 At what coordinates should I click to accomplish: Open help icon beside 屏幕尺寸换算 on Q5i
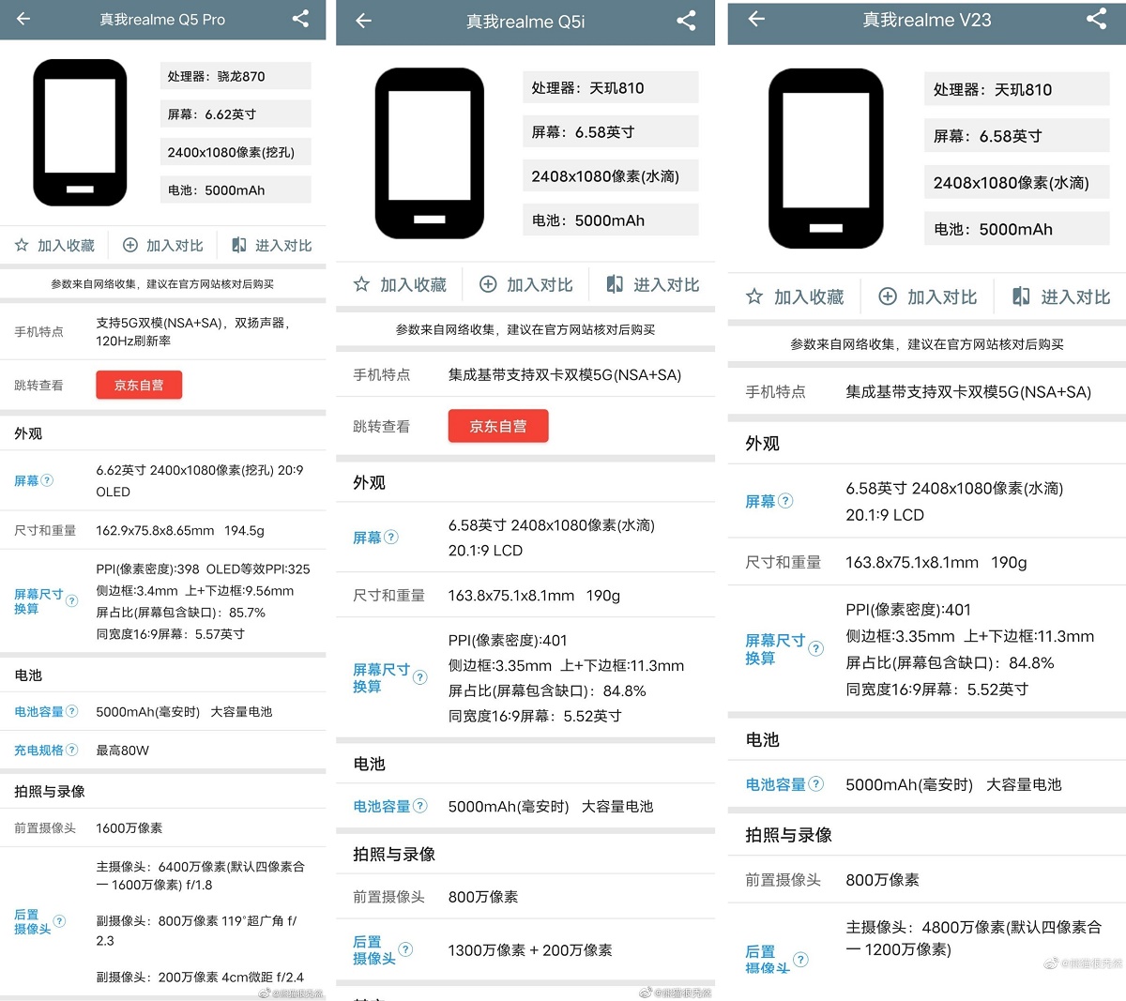[419, 677]
